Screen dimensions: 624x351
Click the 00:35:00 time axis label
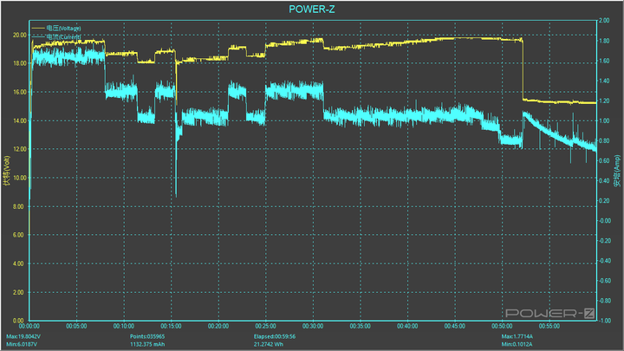click(361, 326)
